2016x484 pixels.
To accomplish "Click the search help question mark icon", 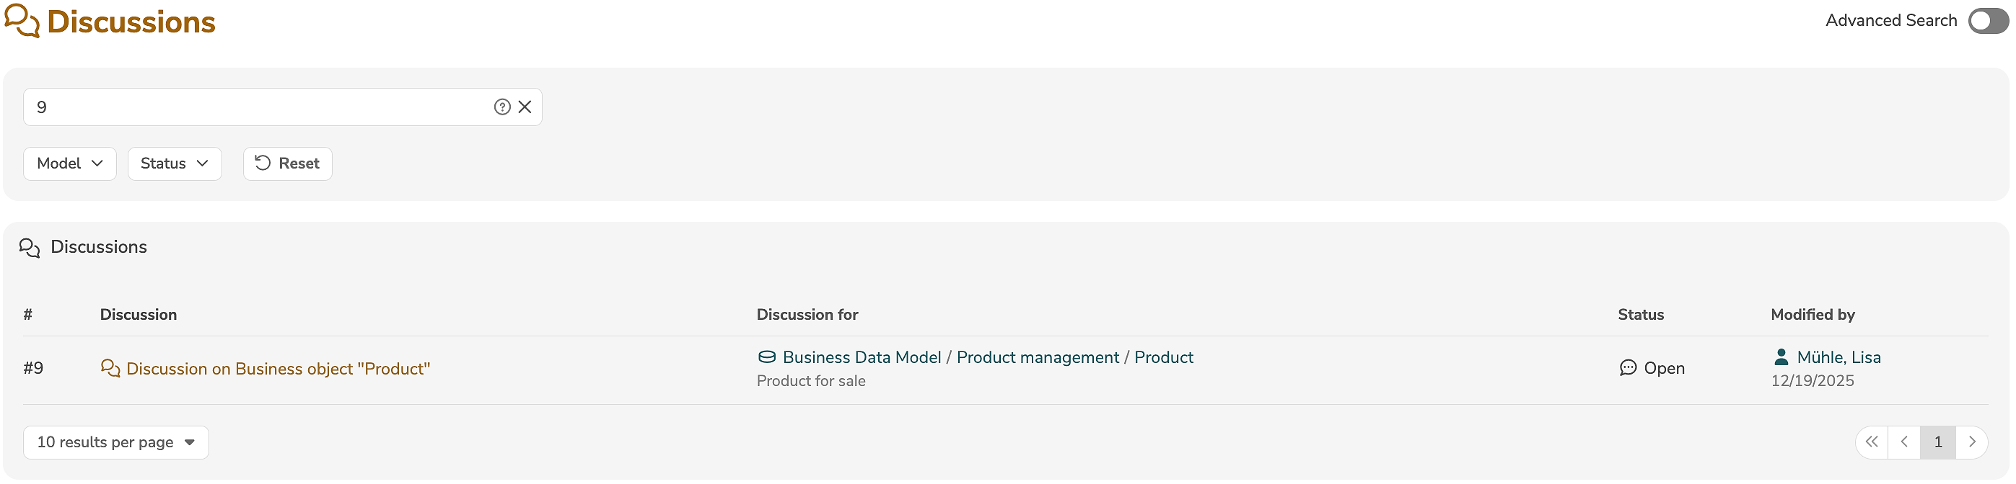I will pos(501,107).
